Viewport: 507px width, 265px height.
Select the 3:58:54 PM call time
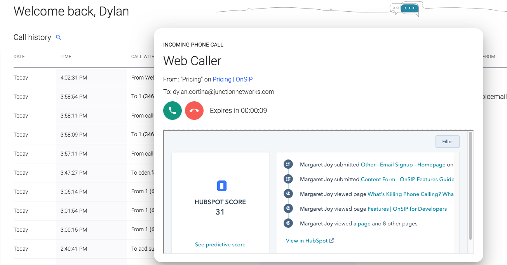[x=74, y=96]
